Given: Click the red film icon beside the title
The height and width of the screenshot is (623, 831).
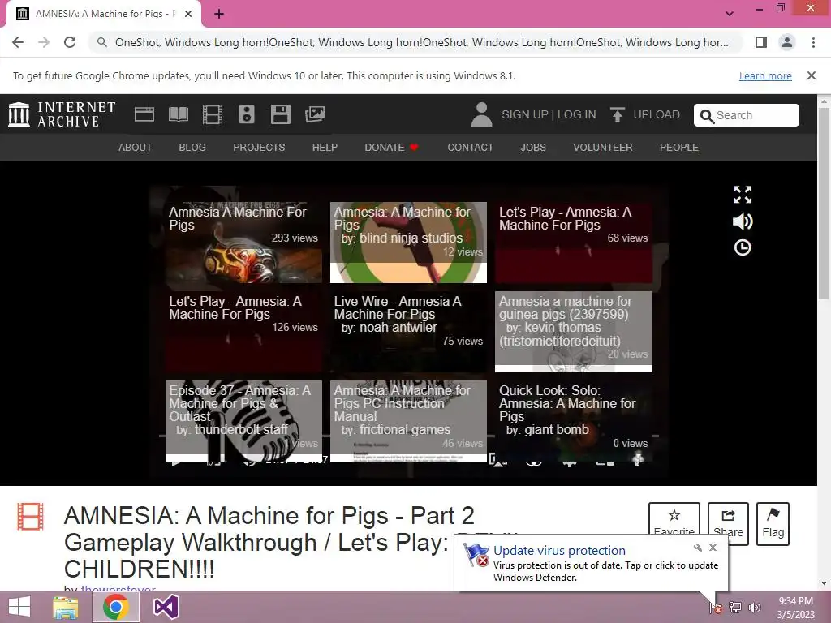Looking at the screenshot, I should click(30, 517).
